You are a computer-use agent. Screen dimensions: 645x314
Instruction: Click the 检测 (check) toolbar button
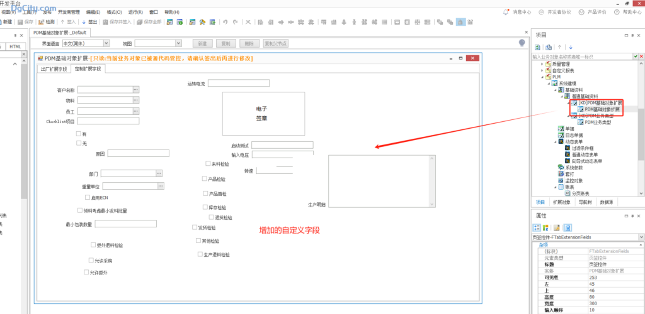click(46, 22)
